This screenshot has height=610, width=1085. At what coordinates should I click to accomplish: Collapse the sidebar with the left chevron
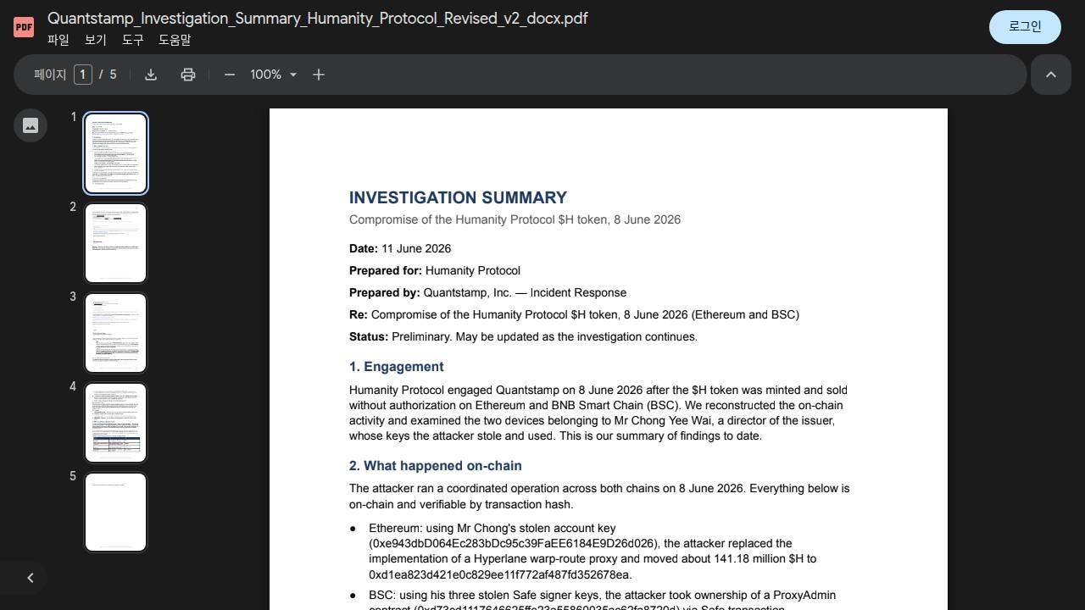[31, 578]
